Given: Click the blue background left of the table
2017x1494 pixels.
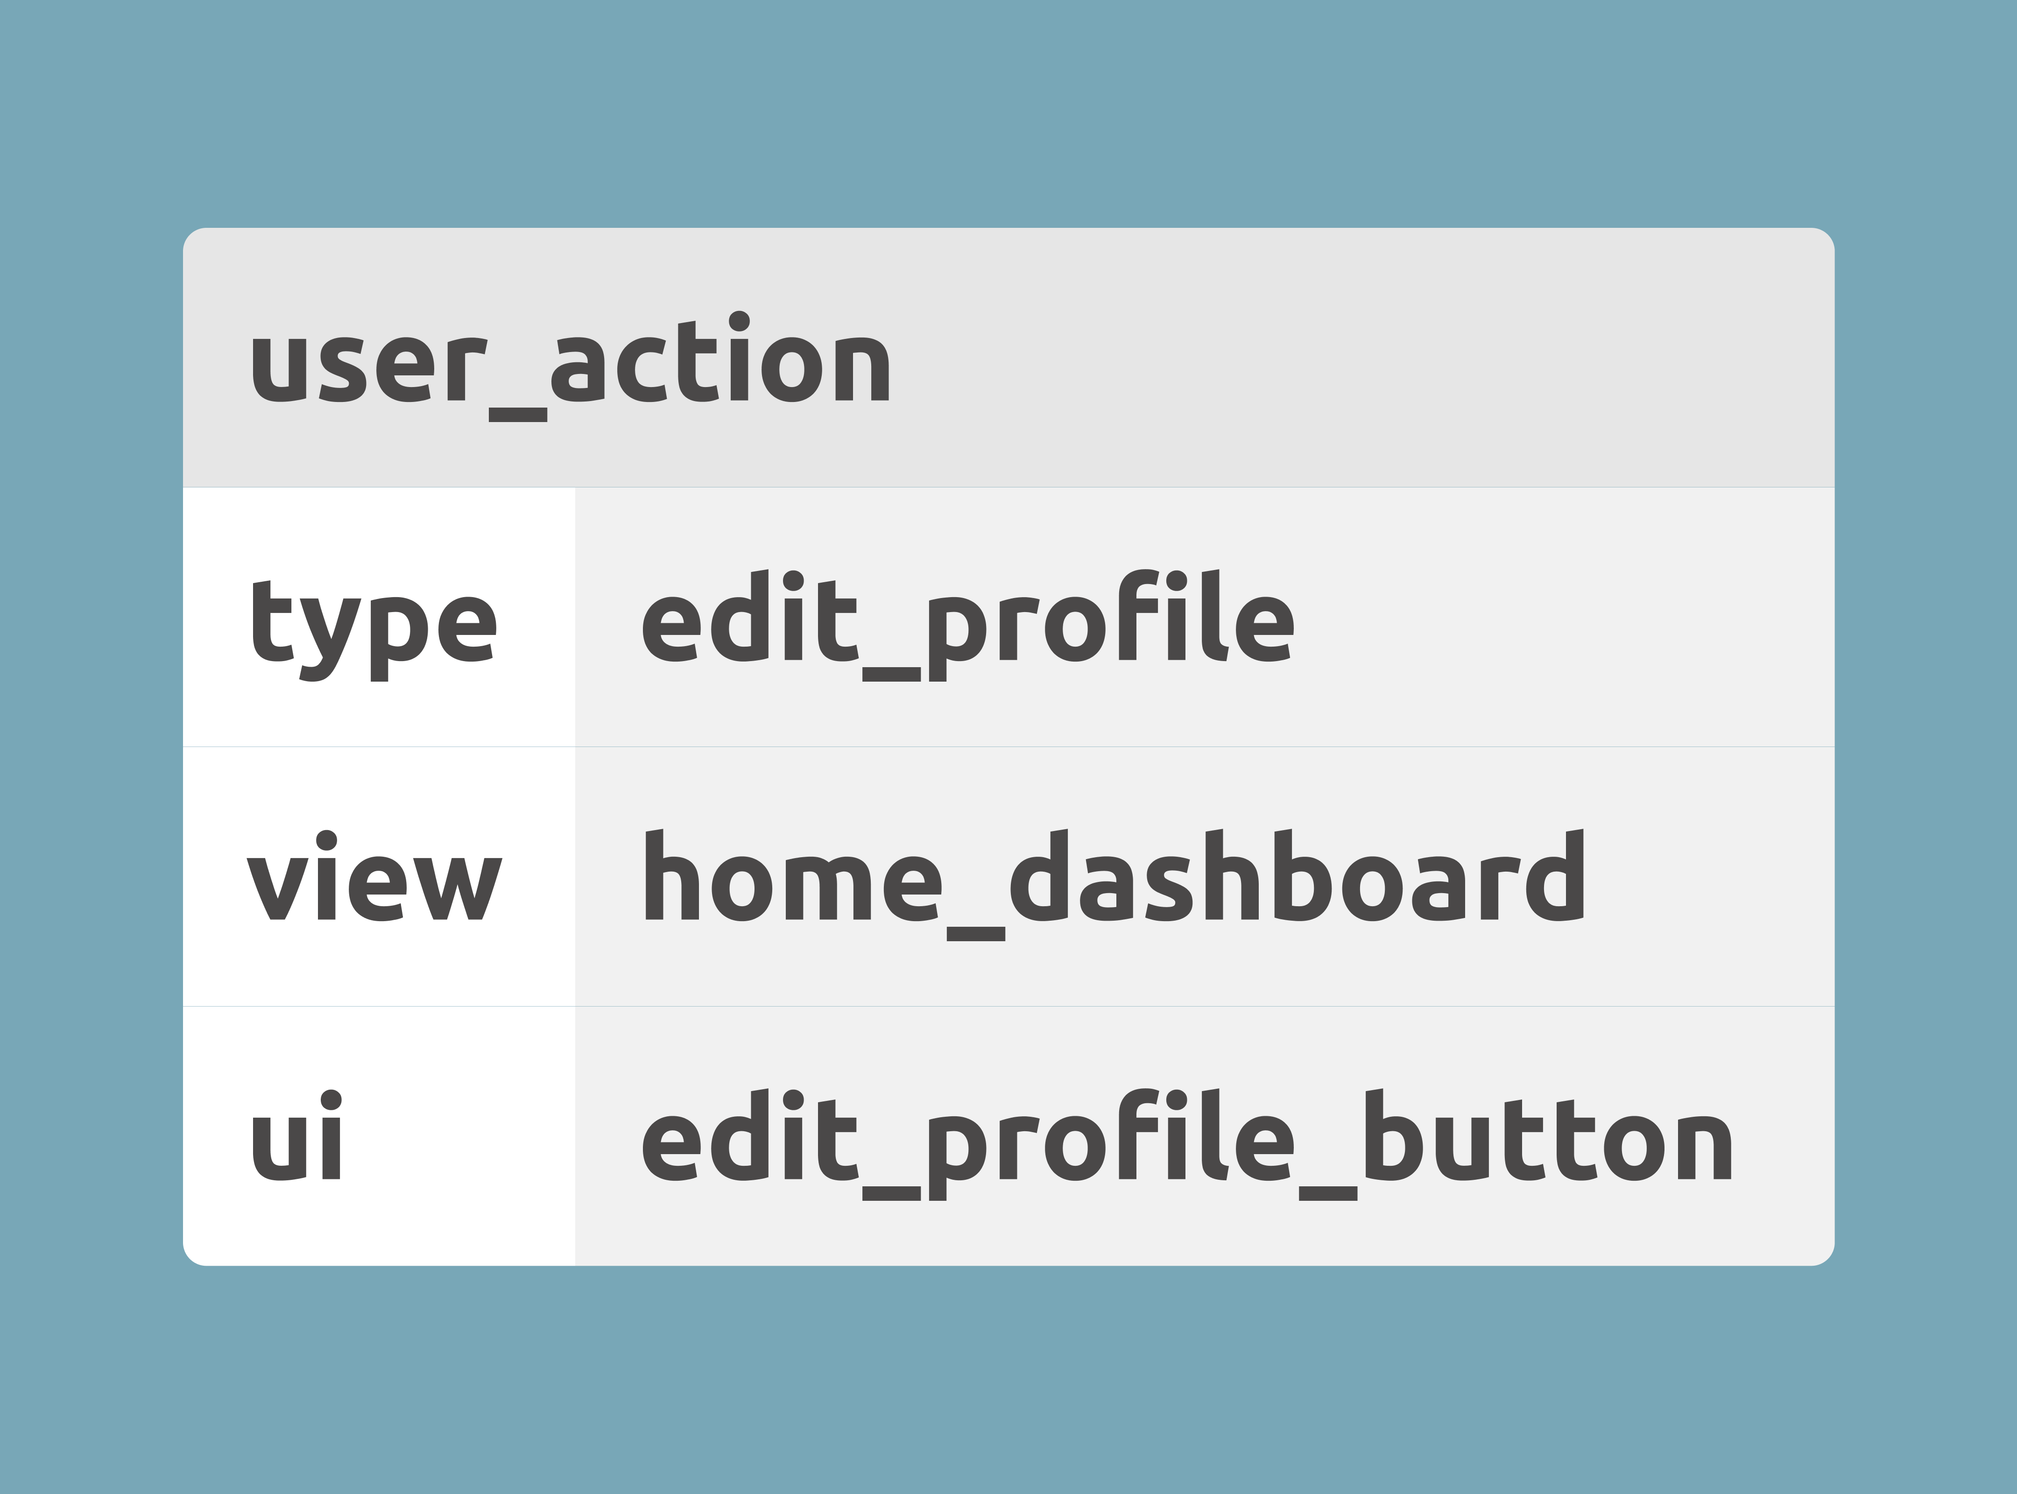Looking at the screenshot, I should 91,747.
